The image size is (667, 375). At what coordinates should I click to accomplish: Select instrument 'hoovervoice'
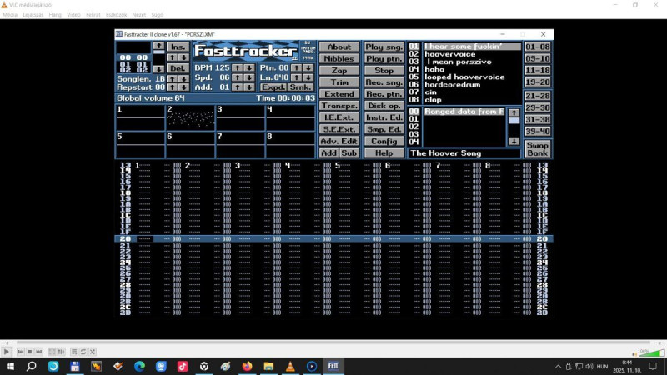[x=449, y=54]
